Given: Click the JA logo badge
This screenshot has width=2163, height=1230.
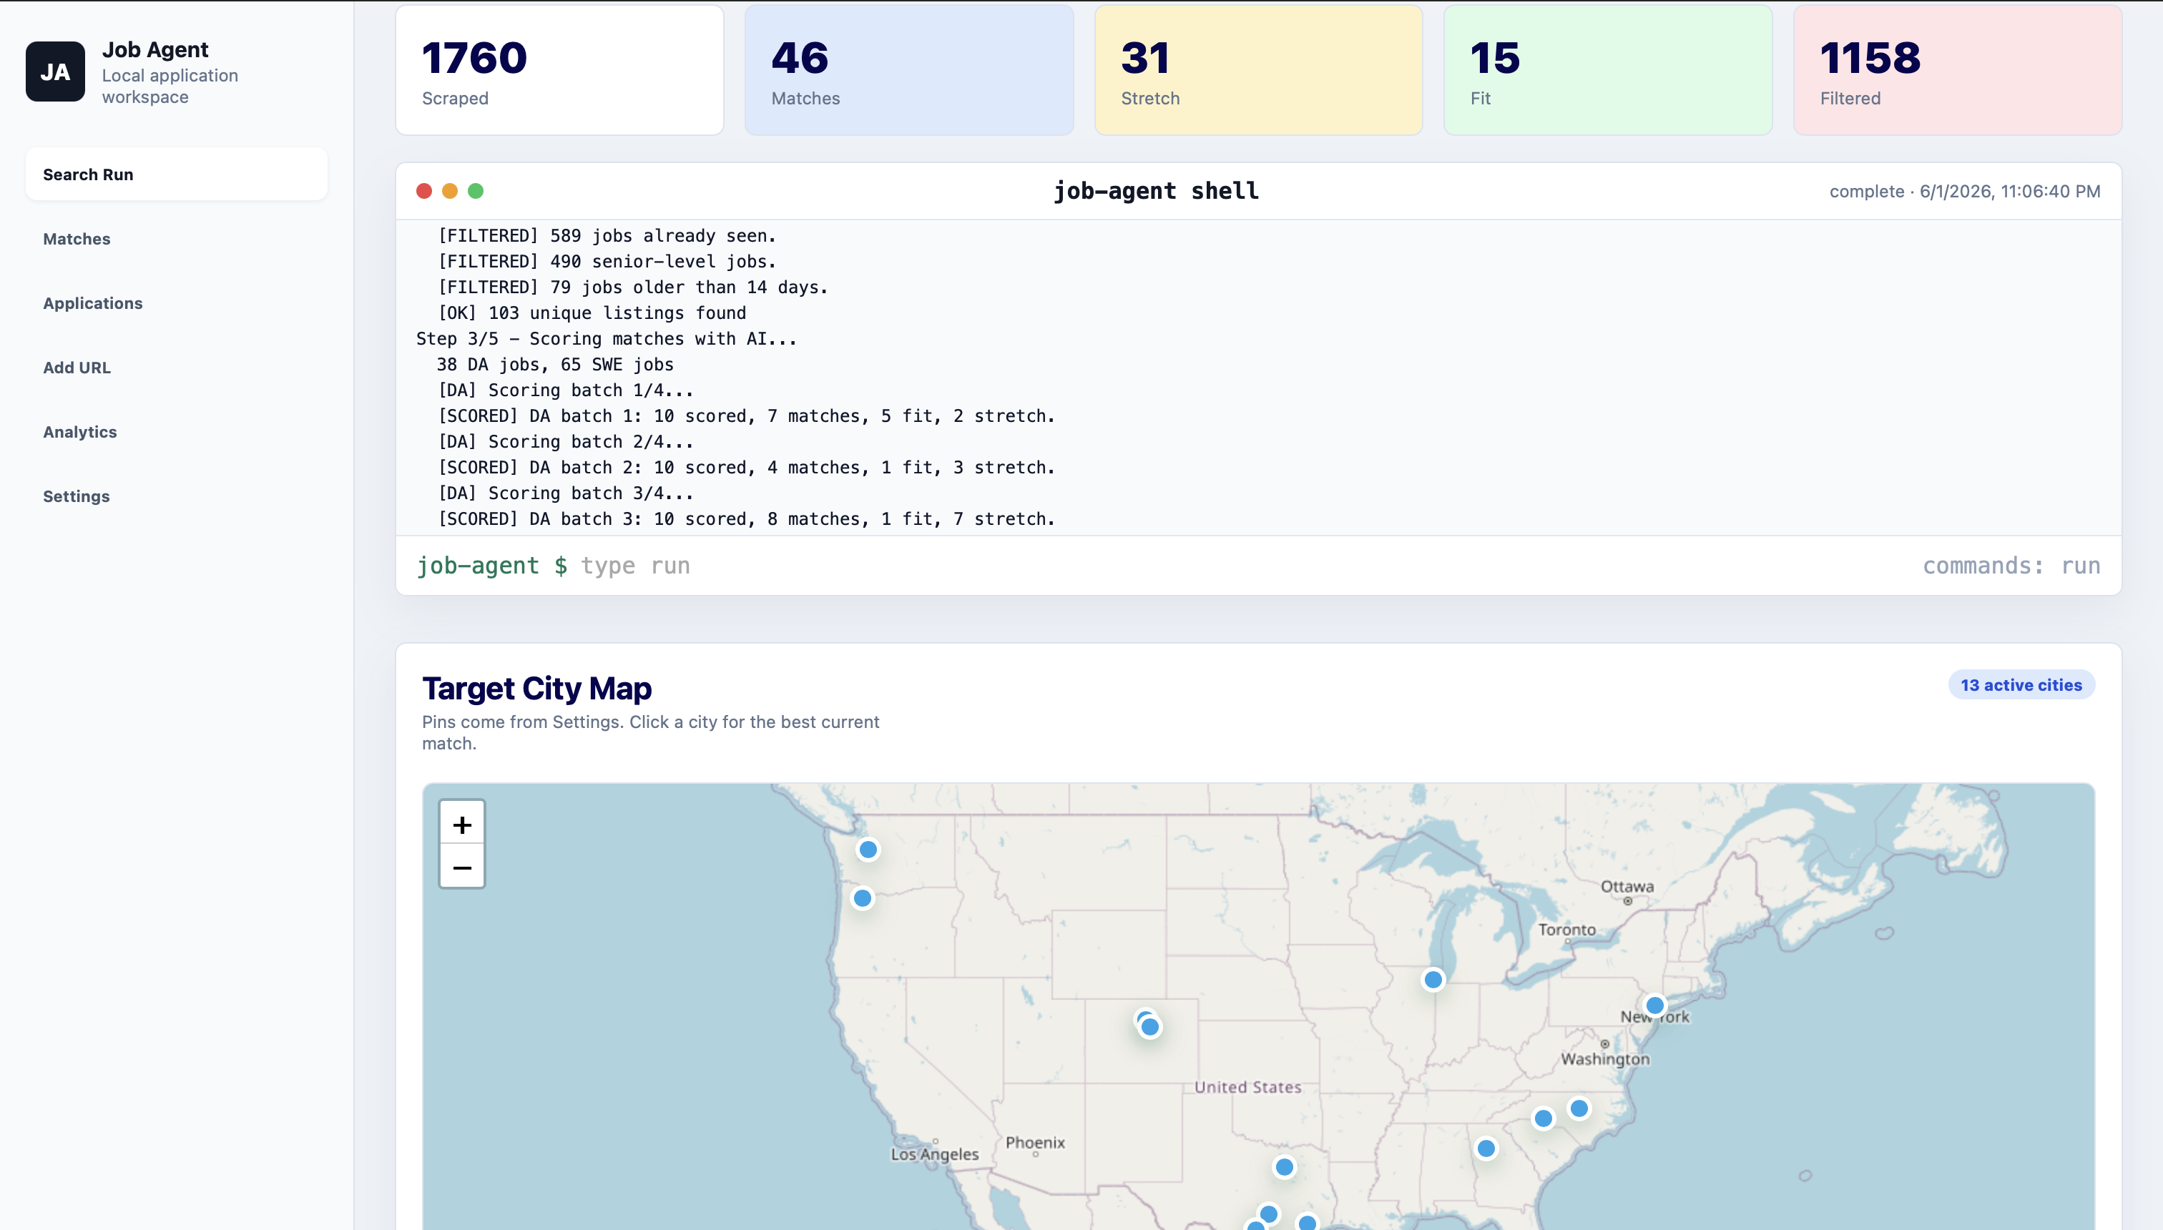Looking at the screenshot, I should (55, 72).
